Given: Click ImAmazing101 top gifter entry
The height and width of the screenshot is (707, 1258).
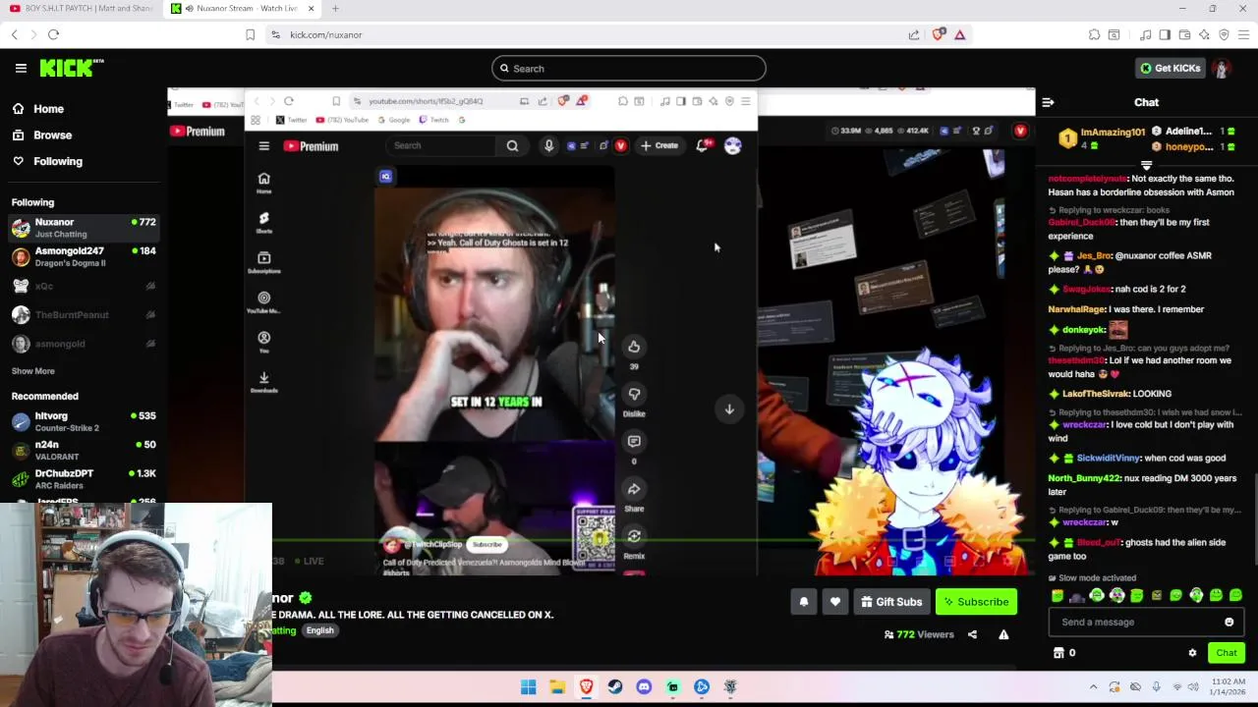Looking at the screenshot, I should (1101, 138).
